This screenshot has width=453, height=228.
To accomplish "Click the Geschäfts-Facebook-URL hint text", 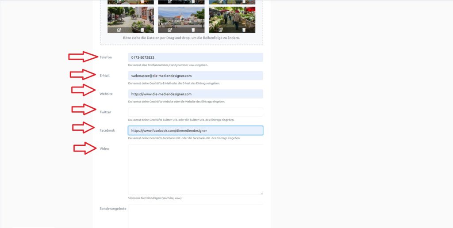I will (x=184, y=138).
